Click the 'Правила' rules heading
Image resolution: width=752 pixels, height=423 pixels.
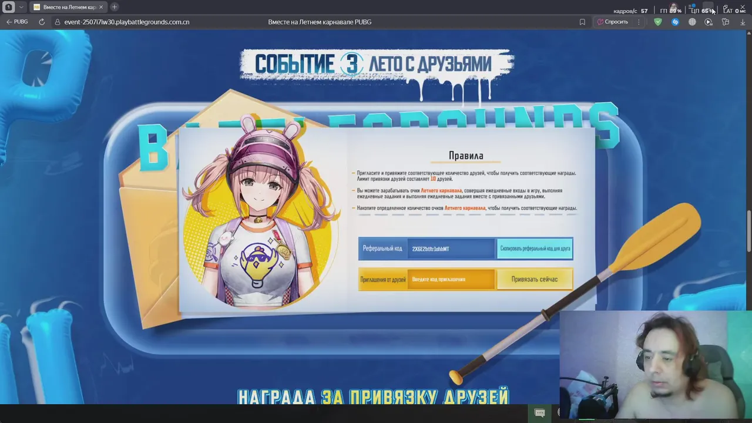[466, 156]
